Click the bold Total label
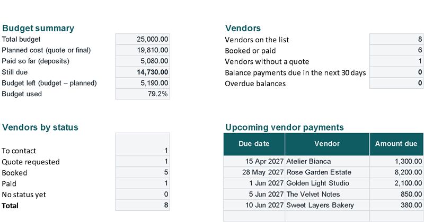 point(10,206)
